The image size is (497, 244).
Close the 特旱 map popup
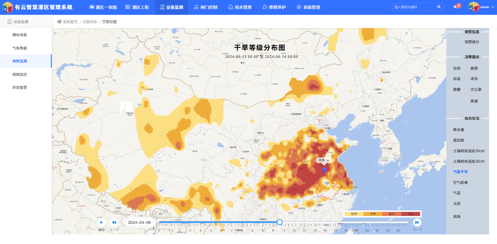pos(328,160)
